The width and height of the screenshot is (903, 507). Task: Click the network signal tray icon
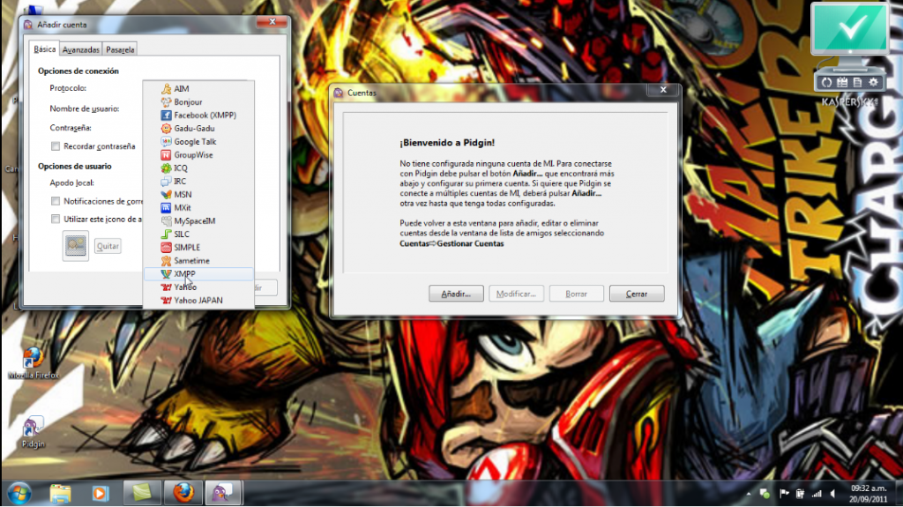pyautogui.click(x=817, y=494)
